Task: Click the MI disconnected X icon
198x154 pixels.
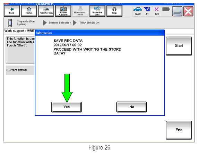Action: (157, 11)
